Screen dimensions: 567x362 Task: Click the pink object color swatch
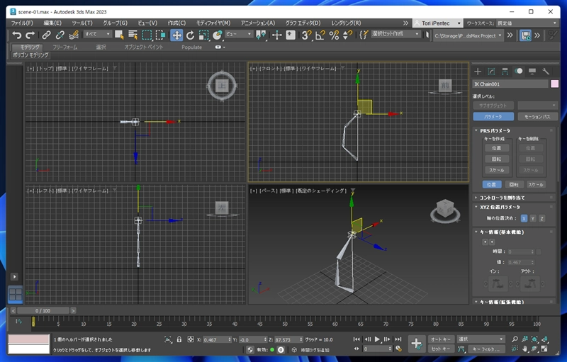click(554, 84)
